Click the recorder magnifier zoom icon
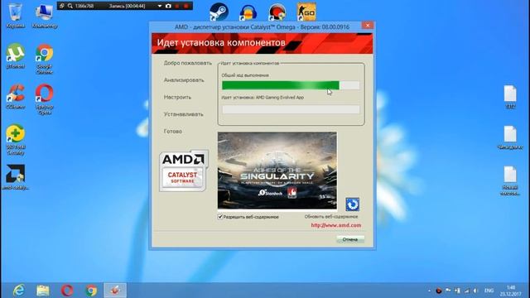The height and width of the screenshot is (298, 530). 70,6
